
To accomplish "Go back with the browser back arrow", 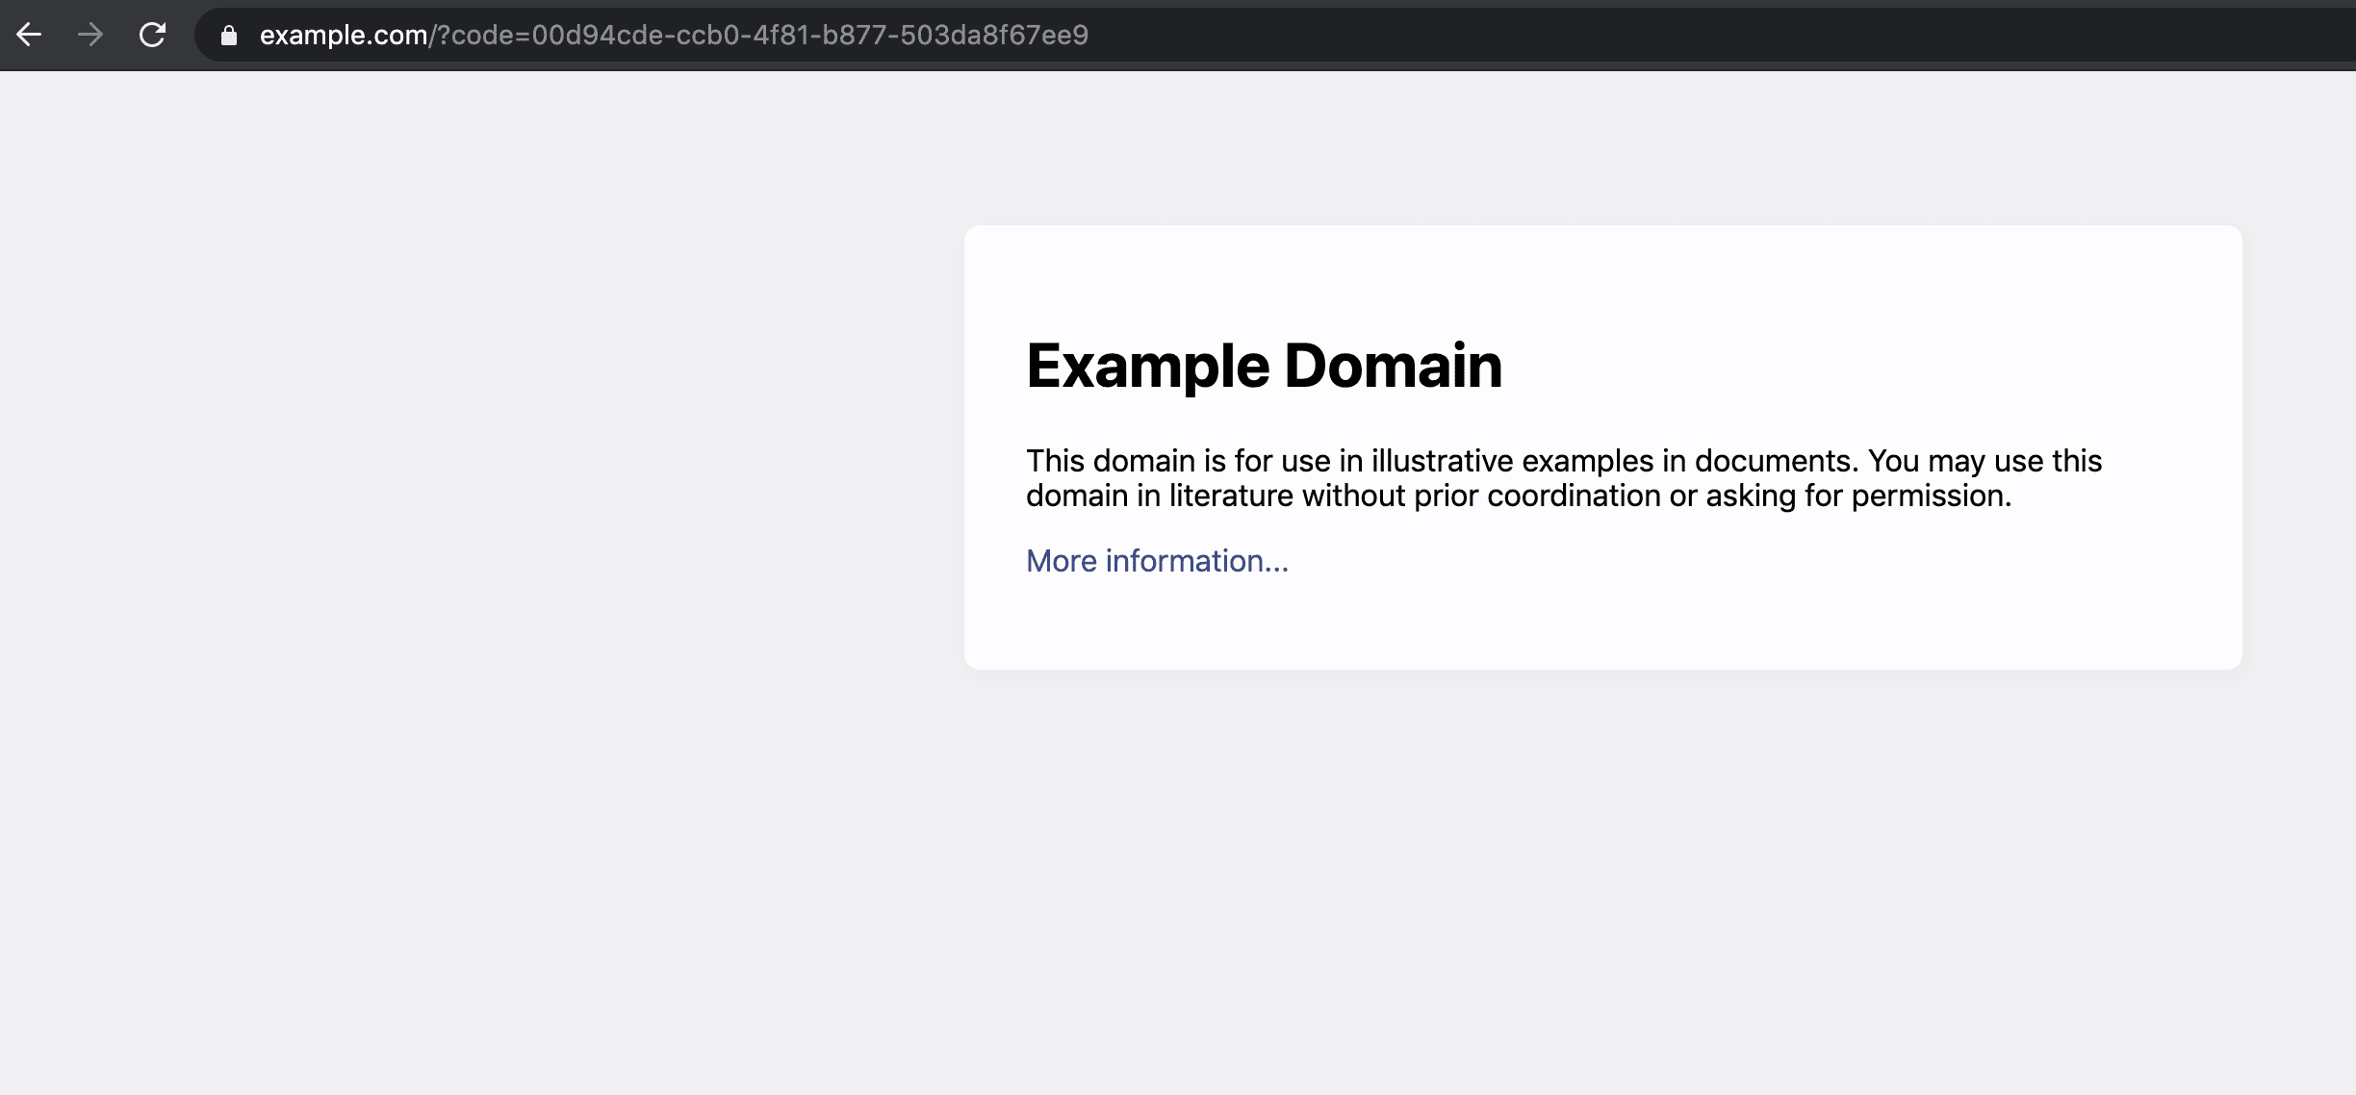I will pos(29,35).
